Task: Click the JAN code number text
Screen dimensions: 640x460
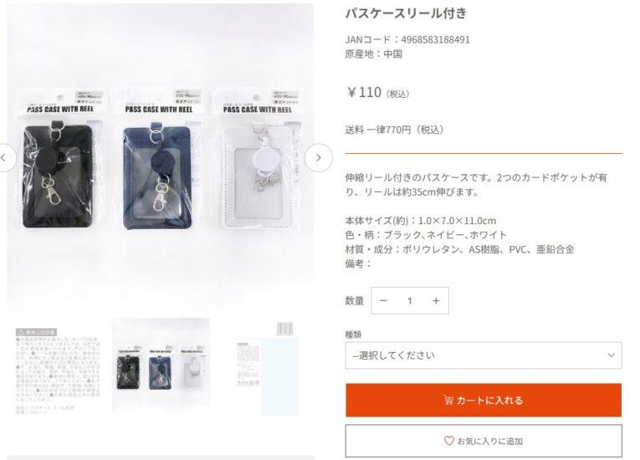Action: (436, 39)
